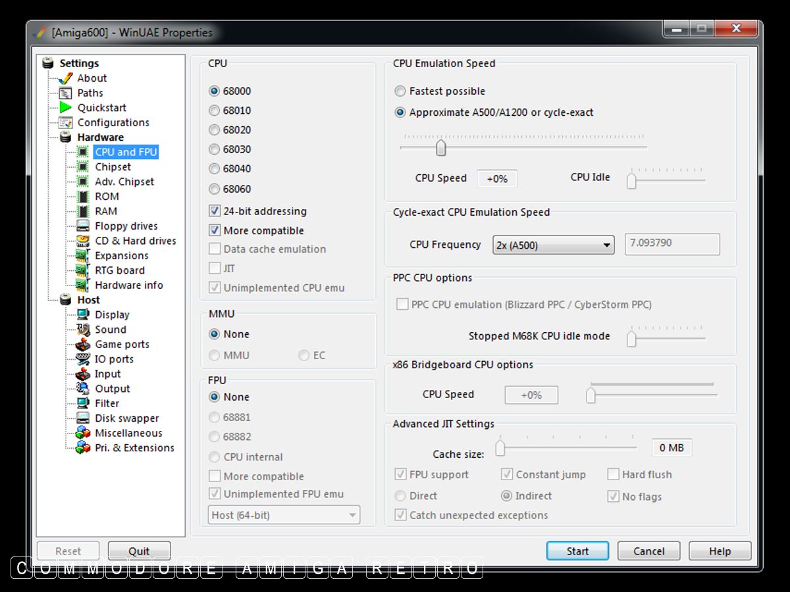Image resolution: width=790 pixels, height=592 pixels.
Task: Click the Chipset chip icon
Action: pyautogui.click(x=83, y=167)
